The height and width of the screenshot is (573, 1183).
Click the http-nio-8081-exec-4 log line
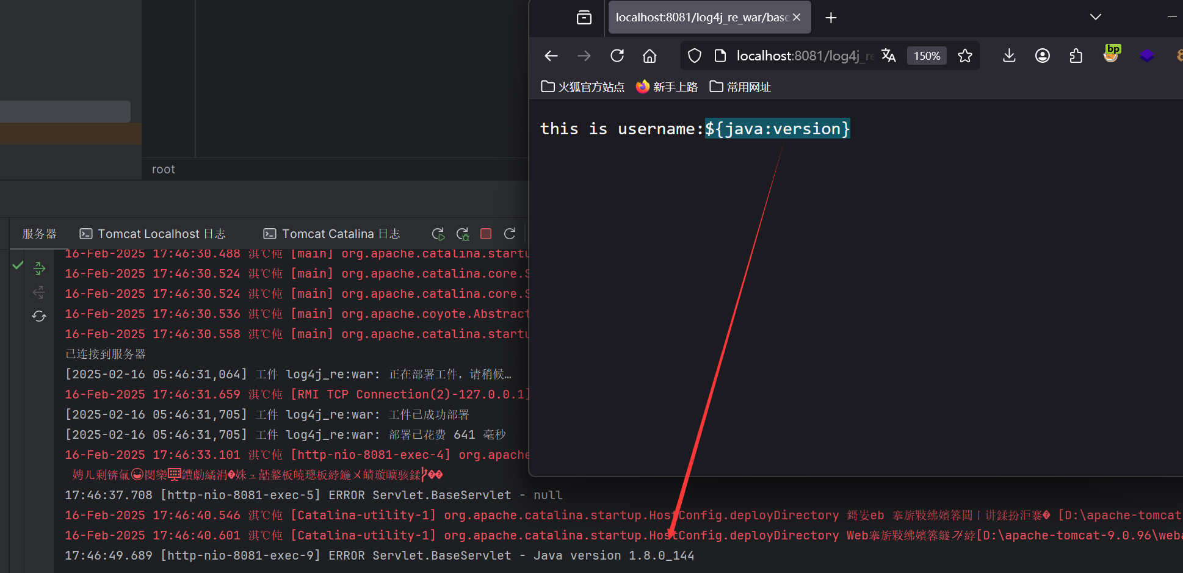click(x=297, y=455)
